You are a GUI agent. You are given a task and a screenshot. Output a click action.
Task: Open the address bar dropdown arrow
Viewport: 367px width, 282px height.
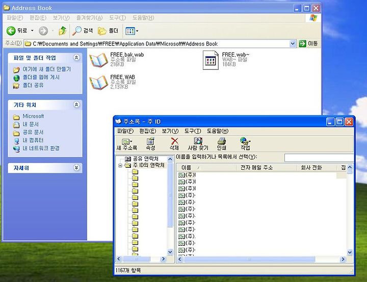point(293,44)
